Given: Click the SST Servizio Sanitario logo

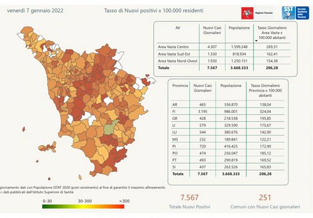Looking at the screenshot, I should [x=295, y=13].
